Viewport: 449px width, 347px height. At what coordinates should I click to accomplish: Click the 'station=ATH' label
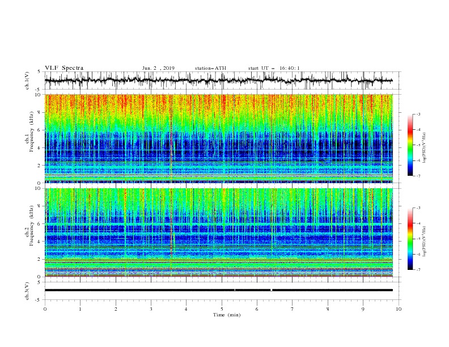(x=210, y=68)
